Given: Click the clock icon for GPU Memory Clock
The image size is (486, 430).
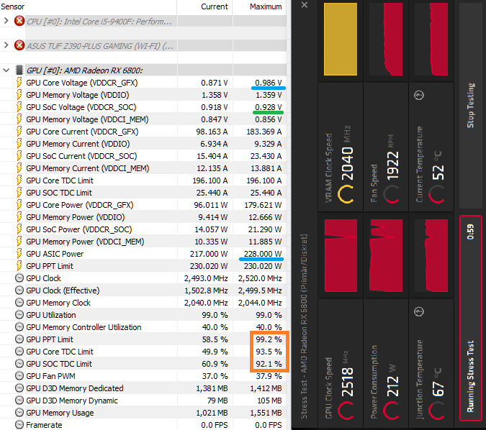Looking at the screenshot, I should [19, 303].
